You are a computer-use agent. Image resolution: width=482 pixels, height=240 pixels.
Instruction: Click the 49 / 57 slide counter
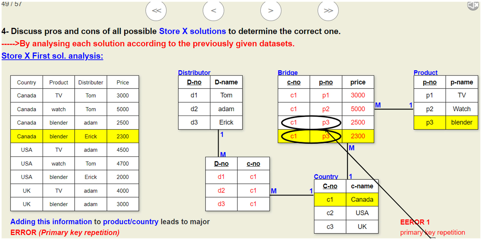point(11,4)
